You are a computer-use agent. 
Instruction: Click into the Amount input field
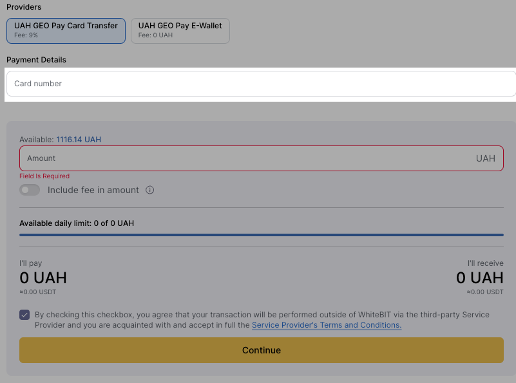262,158
